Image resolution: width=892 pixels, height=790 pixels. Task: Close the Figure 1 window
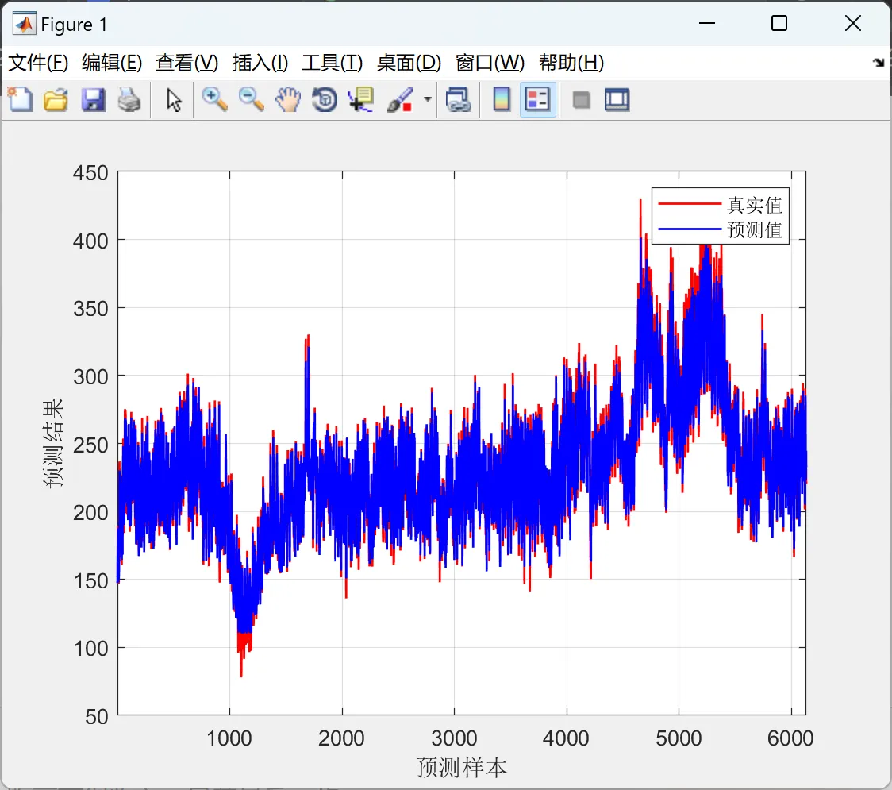pyautogui.click(x=853, y=23)
